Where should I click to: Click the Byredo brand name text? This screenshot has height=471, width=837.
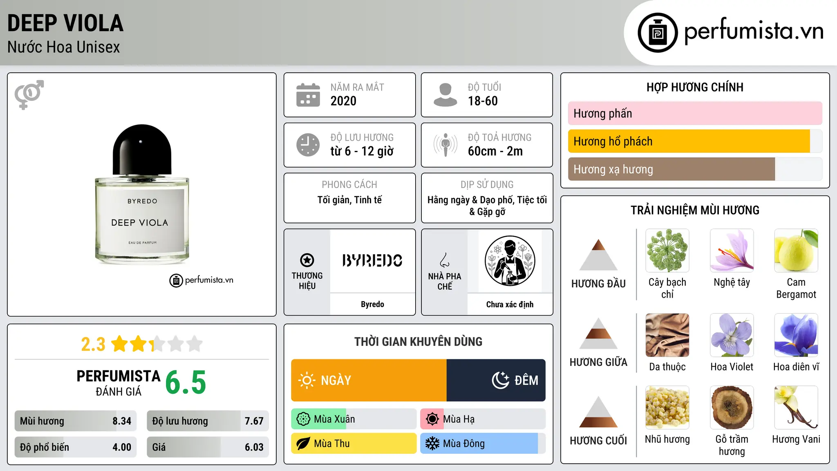(372, 304)
